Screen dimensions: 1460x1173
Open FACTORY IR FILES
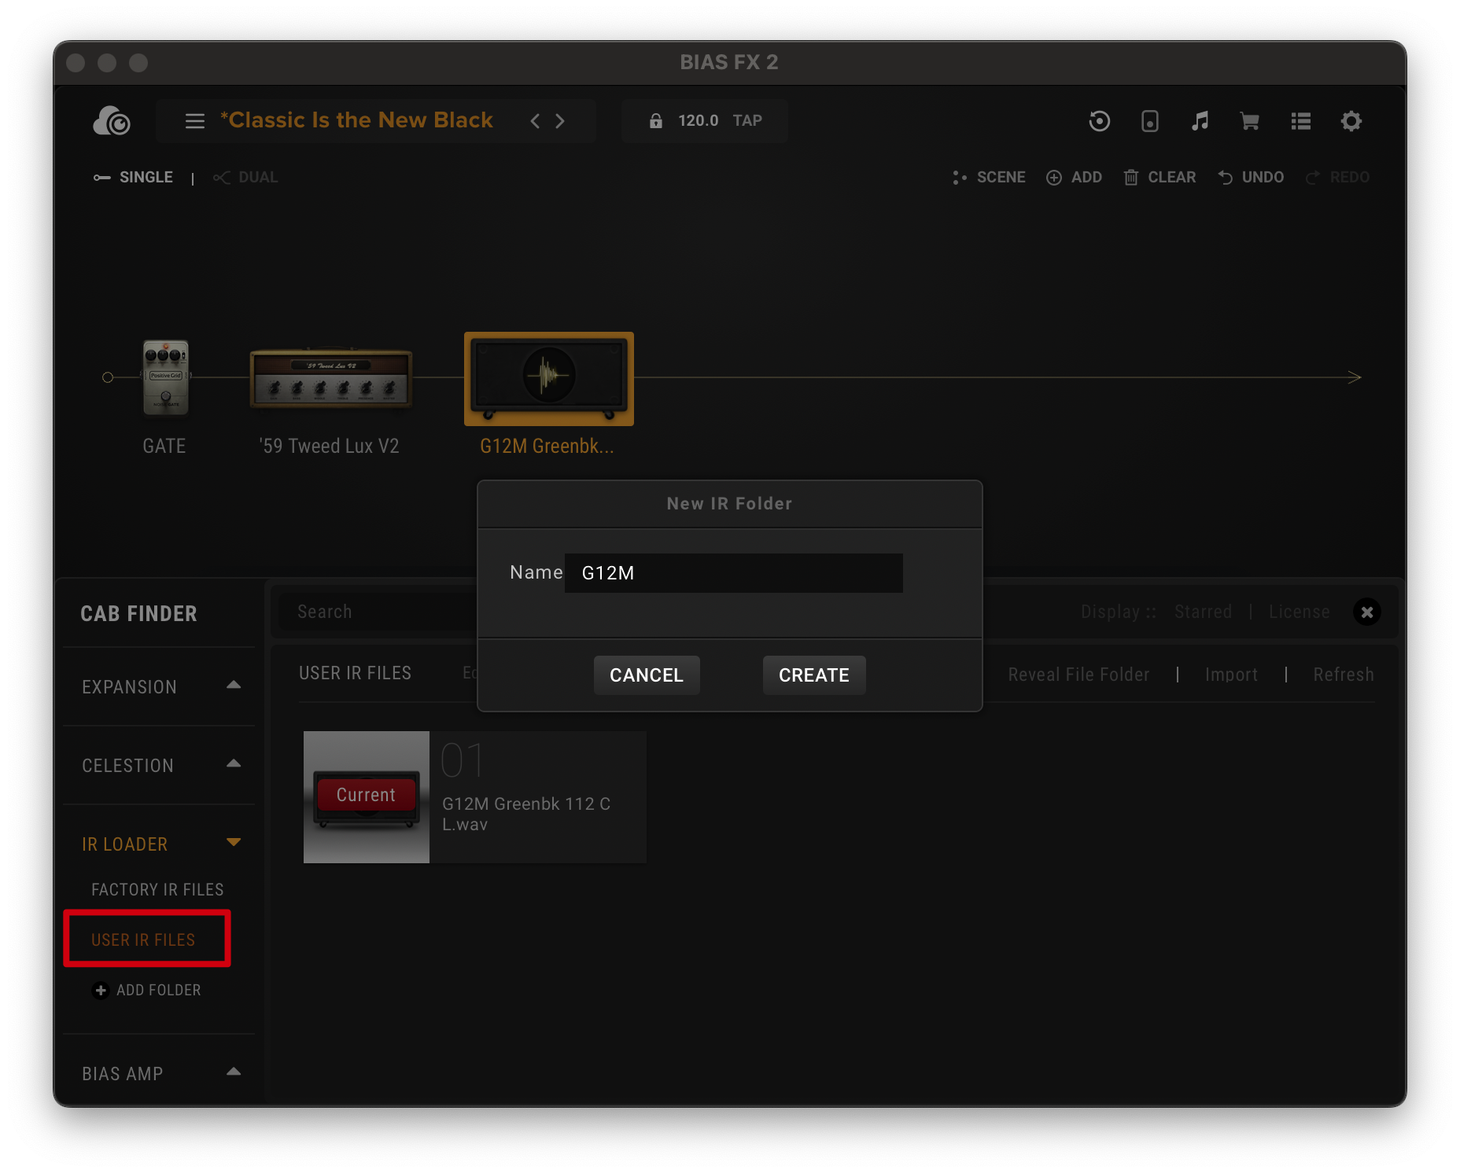click(x=157, y=890)
